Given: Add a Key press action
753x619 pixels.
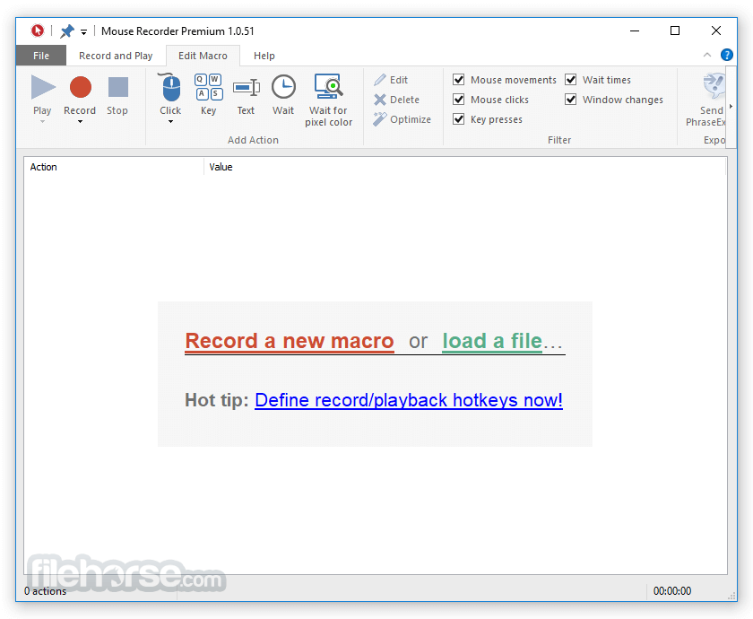Looking at the screenshot, I should (208, 87).
